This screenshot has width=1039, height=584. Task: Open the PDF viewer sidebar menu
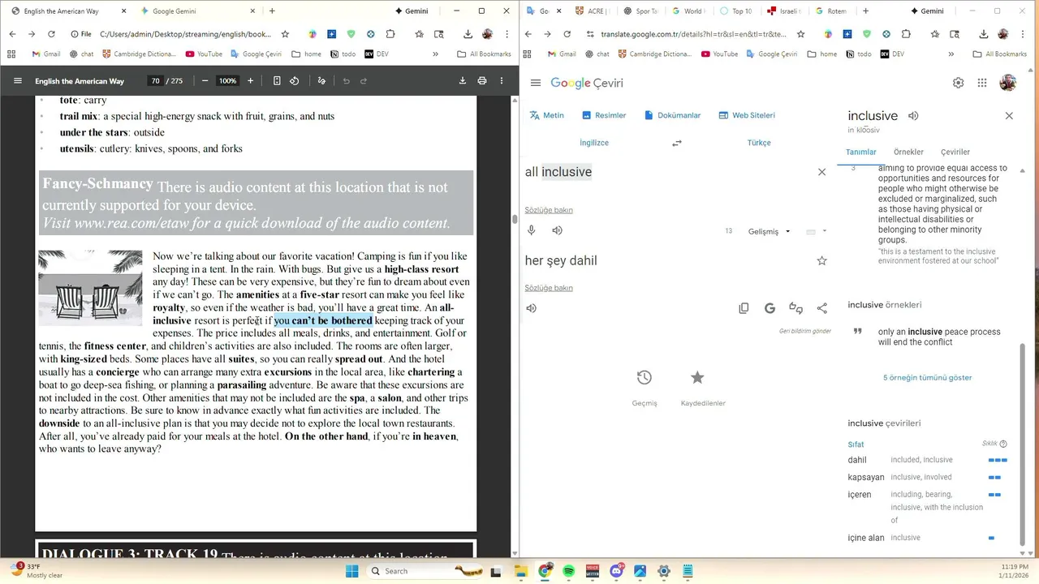[18, 81]
